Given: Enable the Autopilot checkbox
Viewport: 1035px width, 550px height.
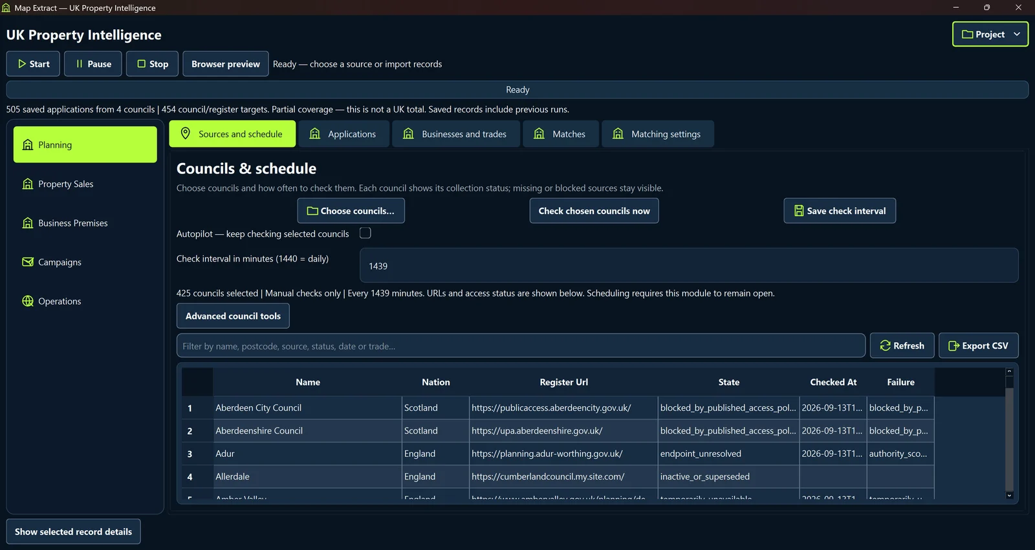Looking at the screenshot, I should [x=365, y=233].
